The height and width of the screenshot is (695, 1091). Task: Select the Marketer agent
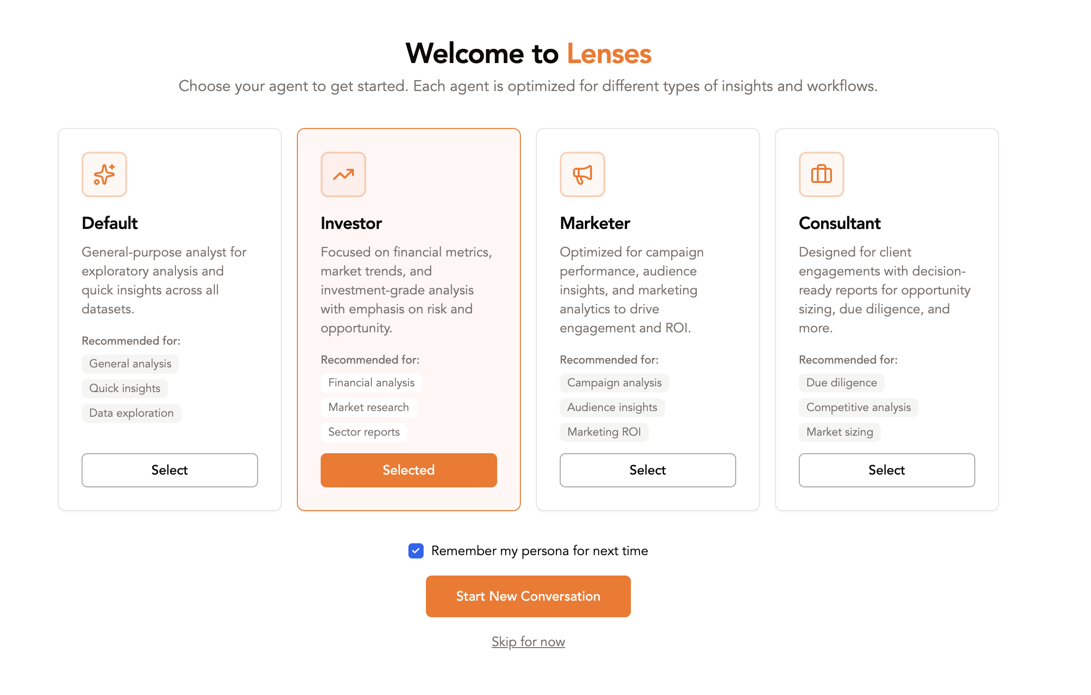coord(648,470)
